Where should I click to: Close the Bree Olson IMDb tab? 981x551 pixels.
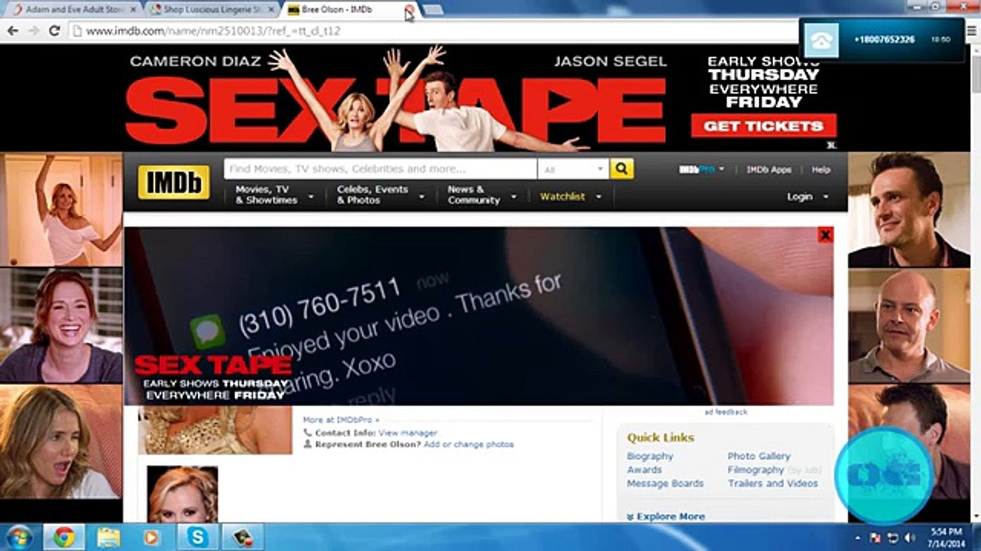point(409,10)
